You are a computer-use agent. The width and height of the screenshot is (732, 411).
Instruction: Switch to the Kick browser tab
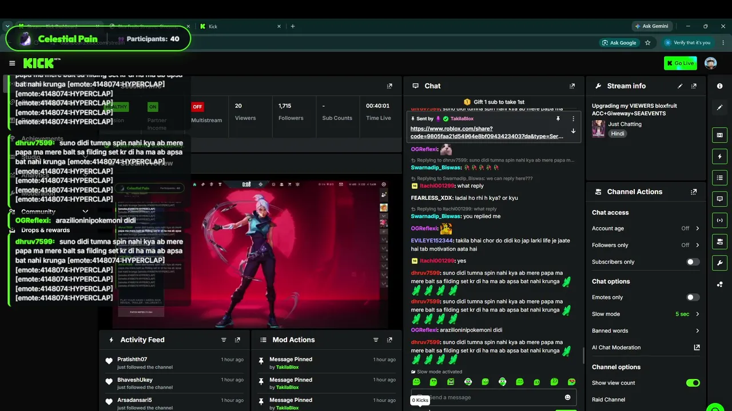[240, 26]
